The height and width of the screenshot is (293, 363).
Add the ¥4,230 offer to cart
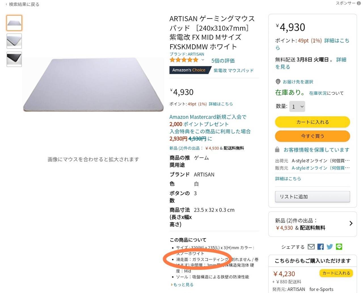[336, 273]
